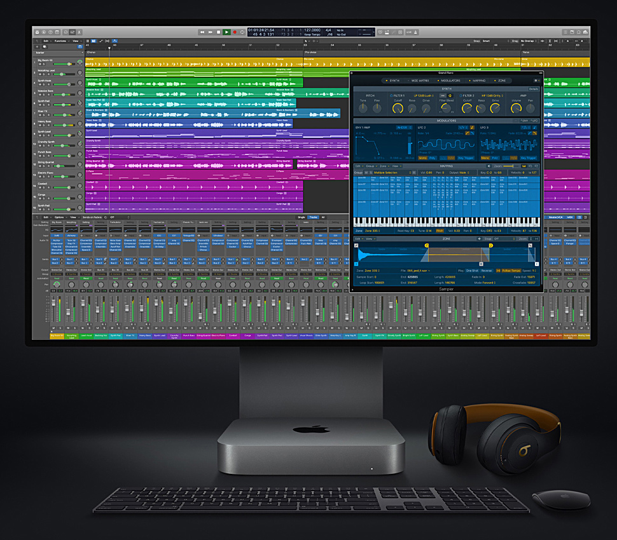Click the LFO 2 Key Trigger button
This screenshot has height=540, width=617.
pos(466,158)
